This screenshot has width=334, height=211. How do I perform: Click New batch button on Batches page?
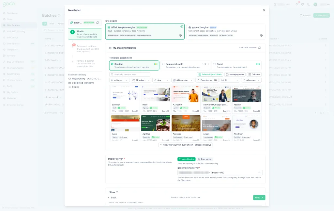click(x=321, y=15)
